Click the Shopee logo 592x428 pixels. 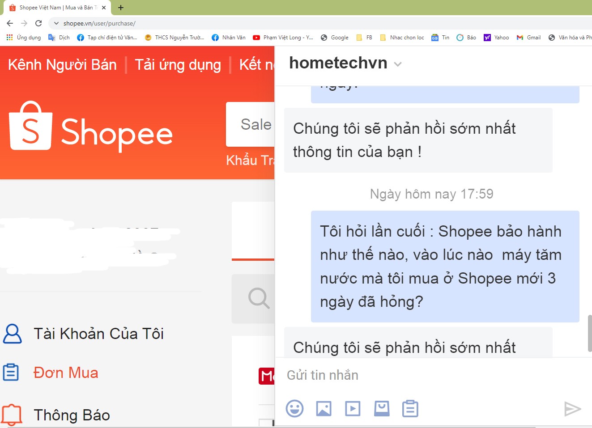pyautogui.click(x=91, y=127)
